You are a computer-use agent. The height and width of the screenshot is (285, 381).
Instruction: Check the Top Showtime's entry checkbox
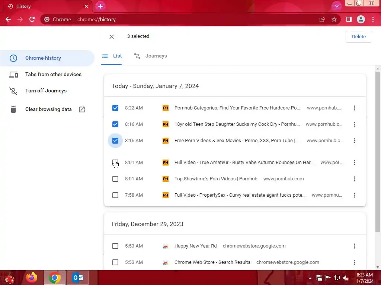(115, 179)
